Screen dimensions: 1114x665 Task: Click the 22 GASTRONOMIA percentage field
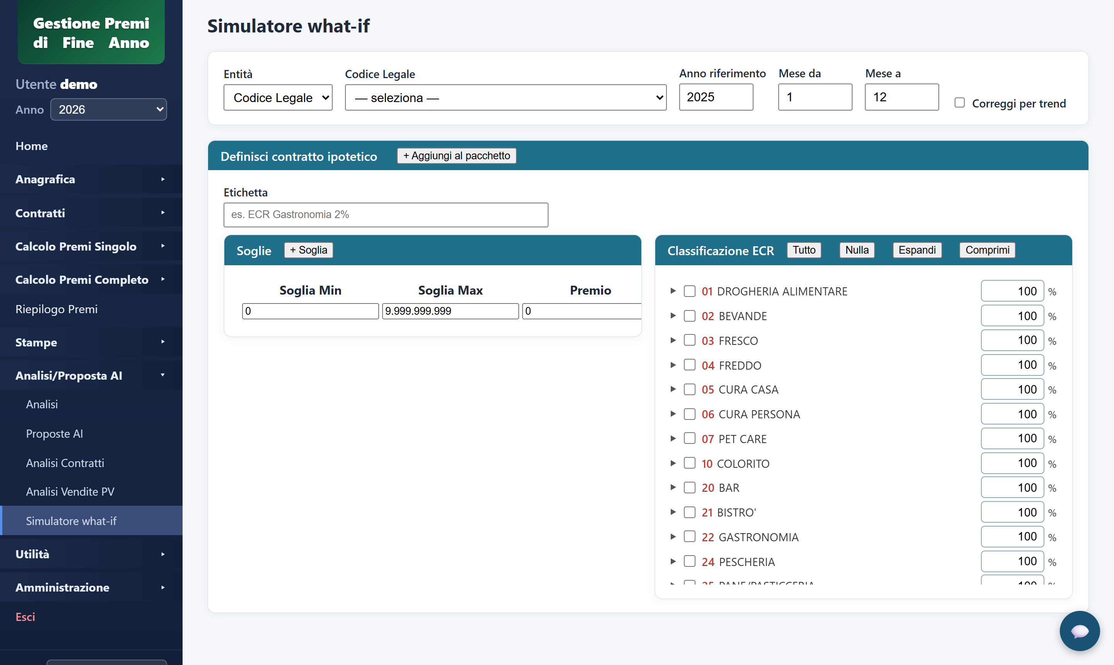(x=1012, y=536)
